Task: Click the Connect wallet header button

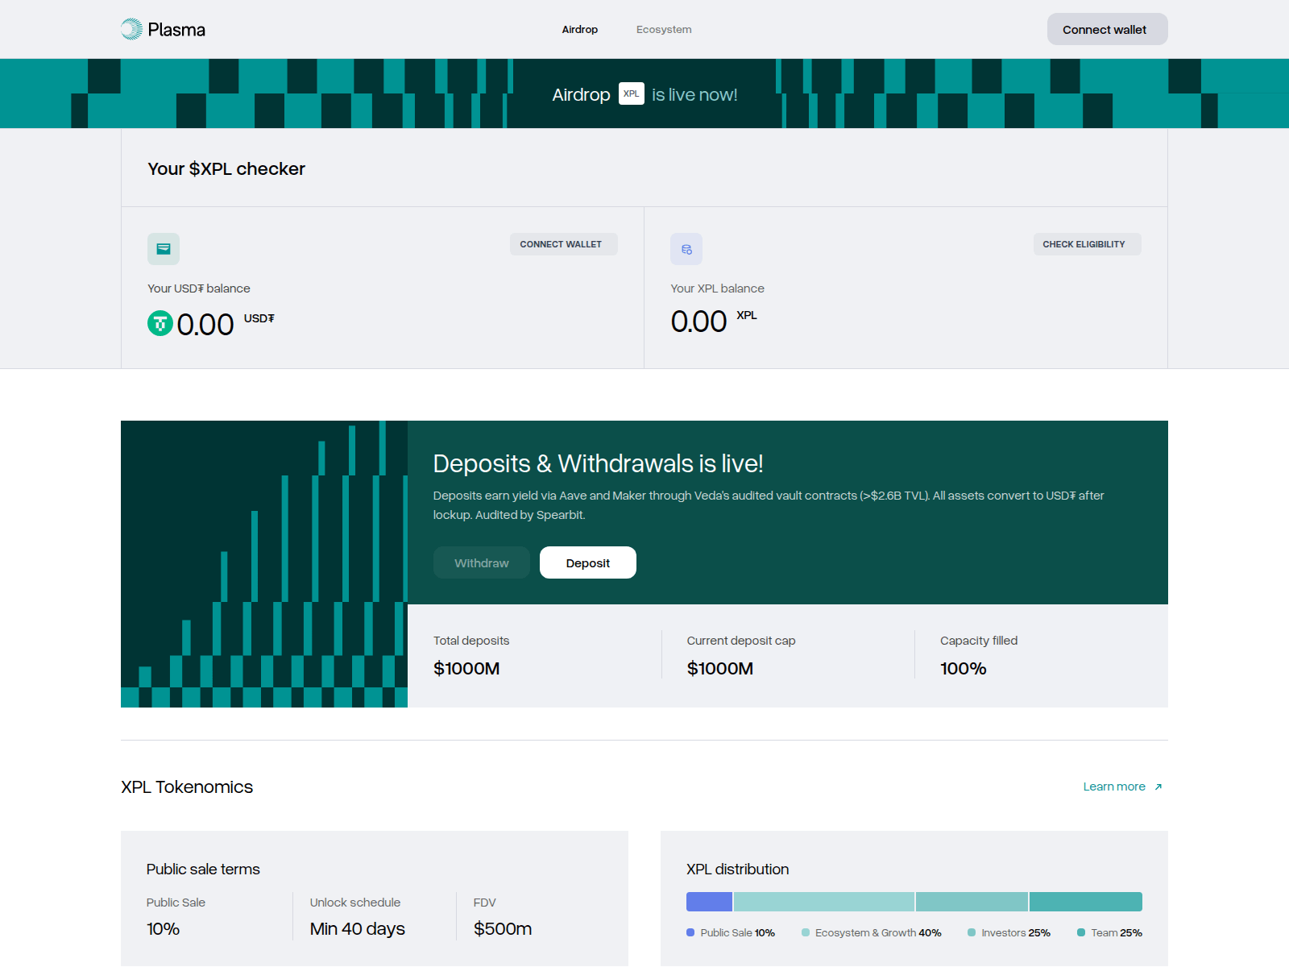Action: 1108,29
